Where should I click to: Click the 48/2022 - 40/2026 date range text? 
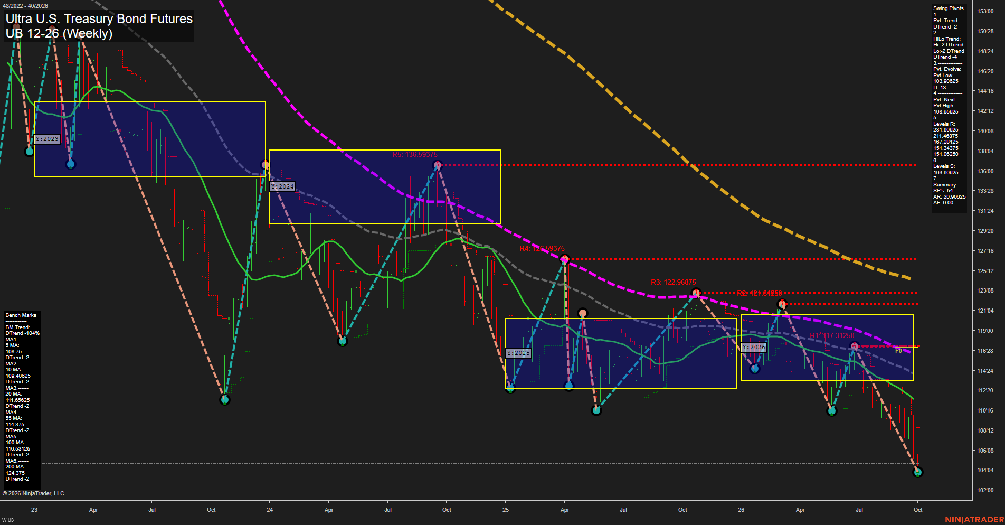coord(25,6)
